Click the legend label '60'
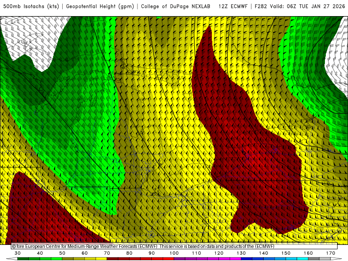Image resolution: width=348 pixels, height=261 pixels. coord(84,253)
